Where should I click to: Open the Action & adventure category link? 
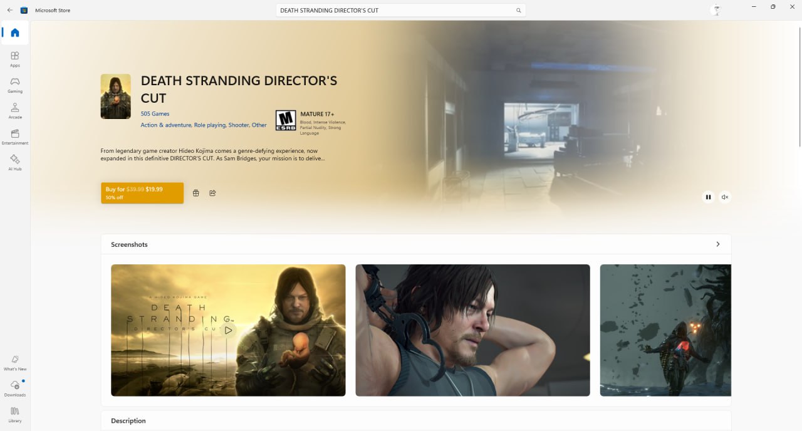pyautogui.click(x=166, y=125)
